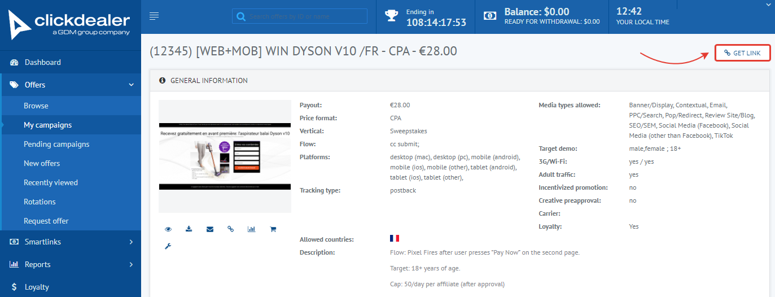This screenshot has width=775, height=297.
Task: Click the local time 12:42
Action: [629, 11]
